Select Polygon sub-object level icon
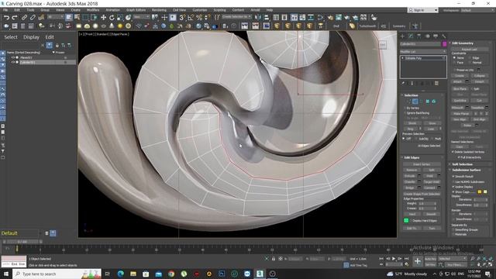Screen dimensions: 496x279 click(x=427, y=102)
